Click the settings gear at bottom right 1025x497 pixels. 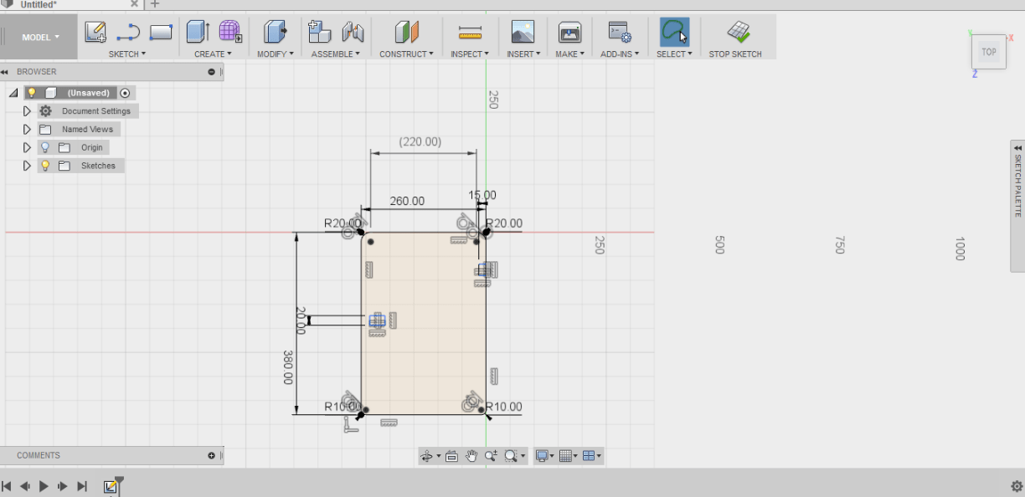(1017, 486)
